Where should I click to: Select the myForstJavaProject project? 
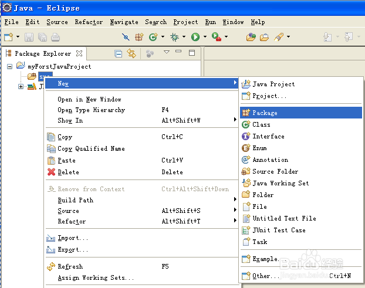click(59, 66)
